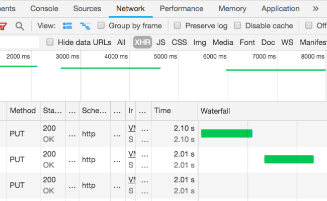
Task: Tick the Disable cache checkbox
Action: [236, 26]
